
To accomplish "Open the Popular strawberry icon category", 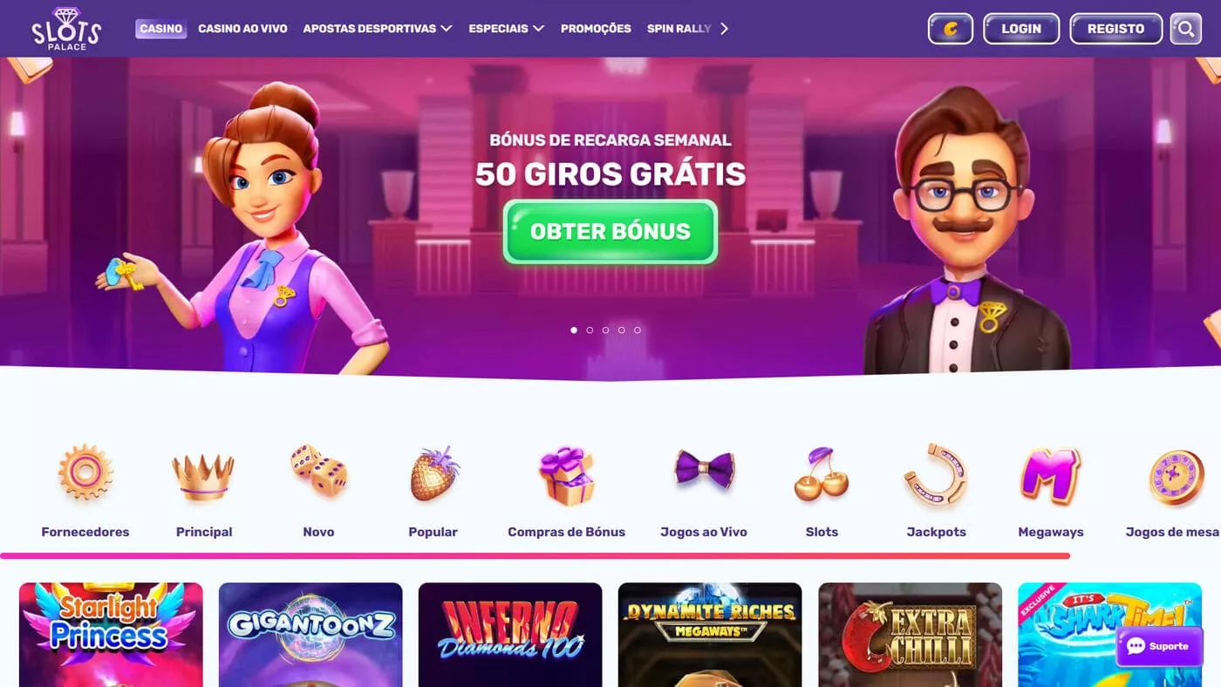I will click(x=434, y=473).
